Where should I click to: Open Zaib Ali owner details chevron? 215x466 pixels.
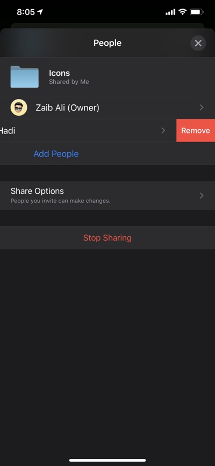[202, 108]
